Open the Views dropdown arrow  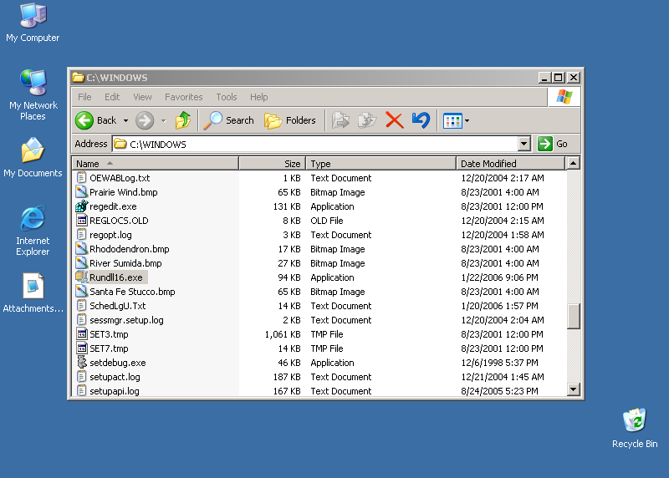467,121
